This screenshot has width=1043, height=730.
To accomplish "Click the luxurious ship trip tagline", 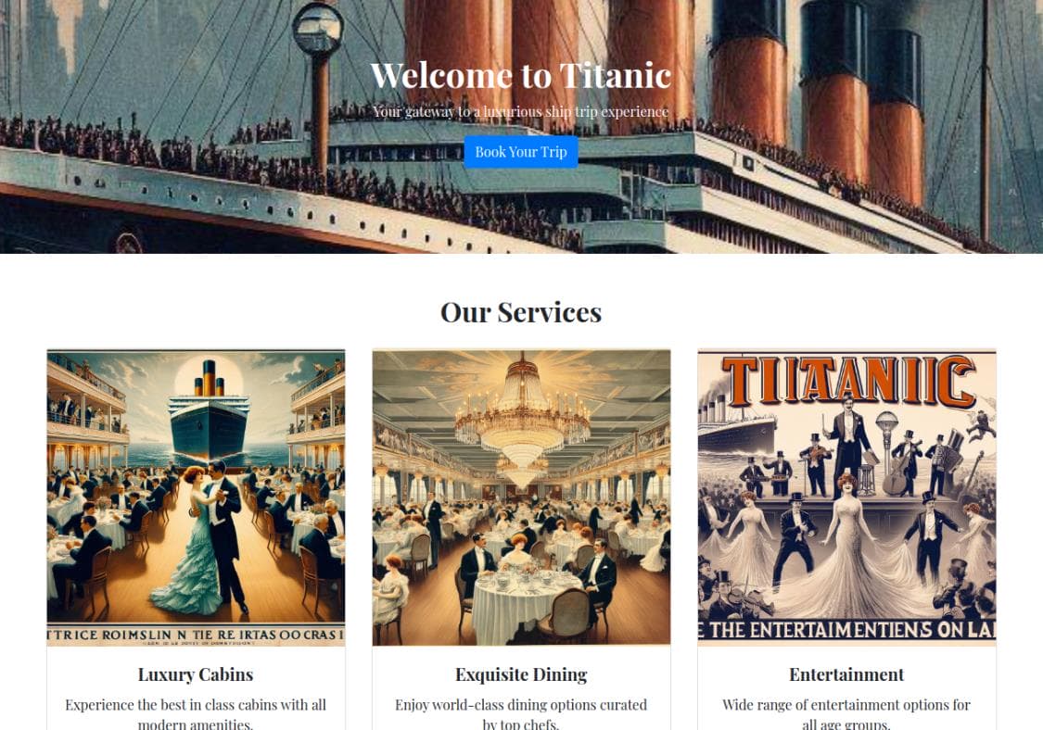I will point(521,112).
